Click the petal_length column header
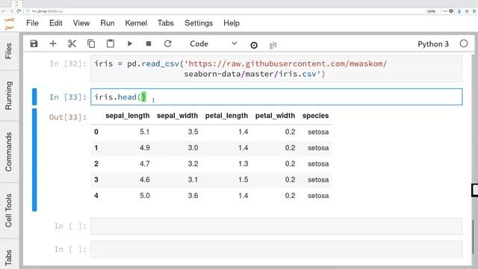Image resolution: width=478 pixels, height=269 pixels. point(226,116)
